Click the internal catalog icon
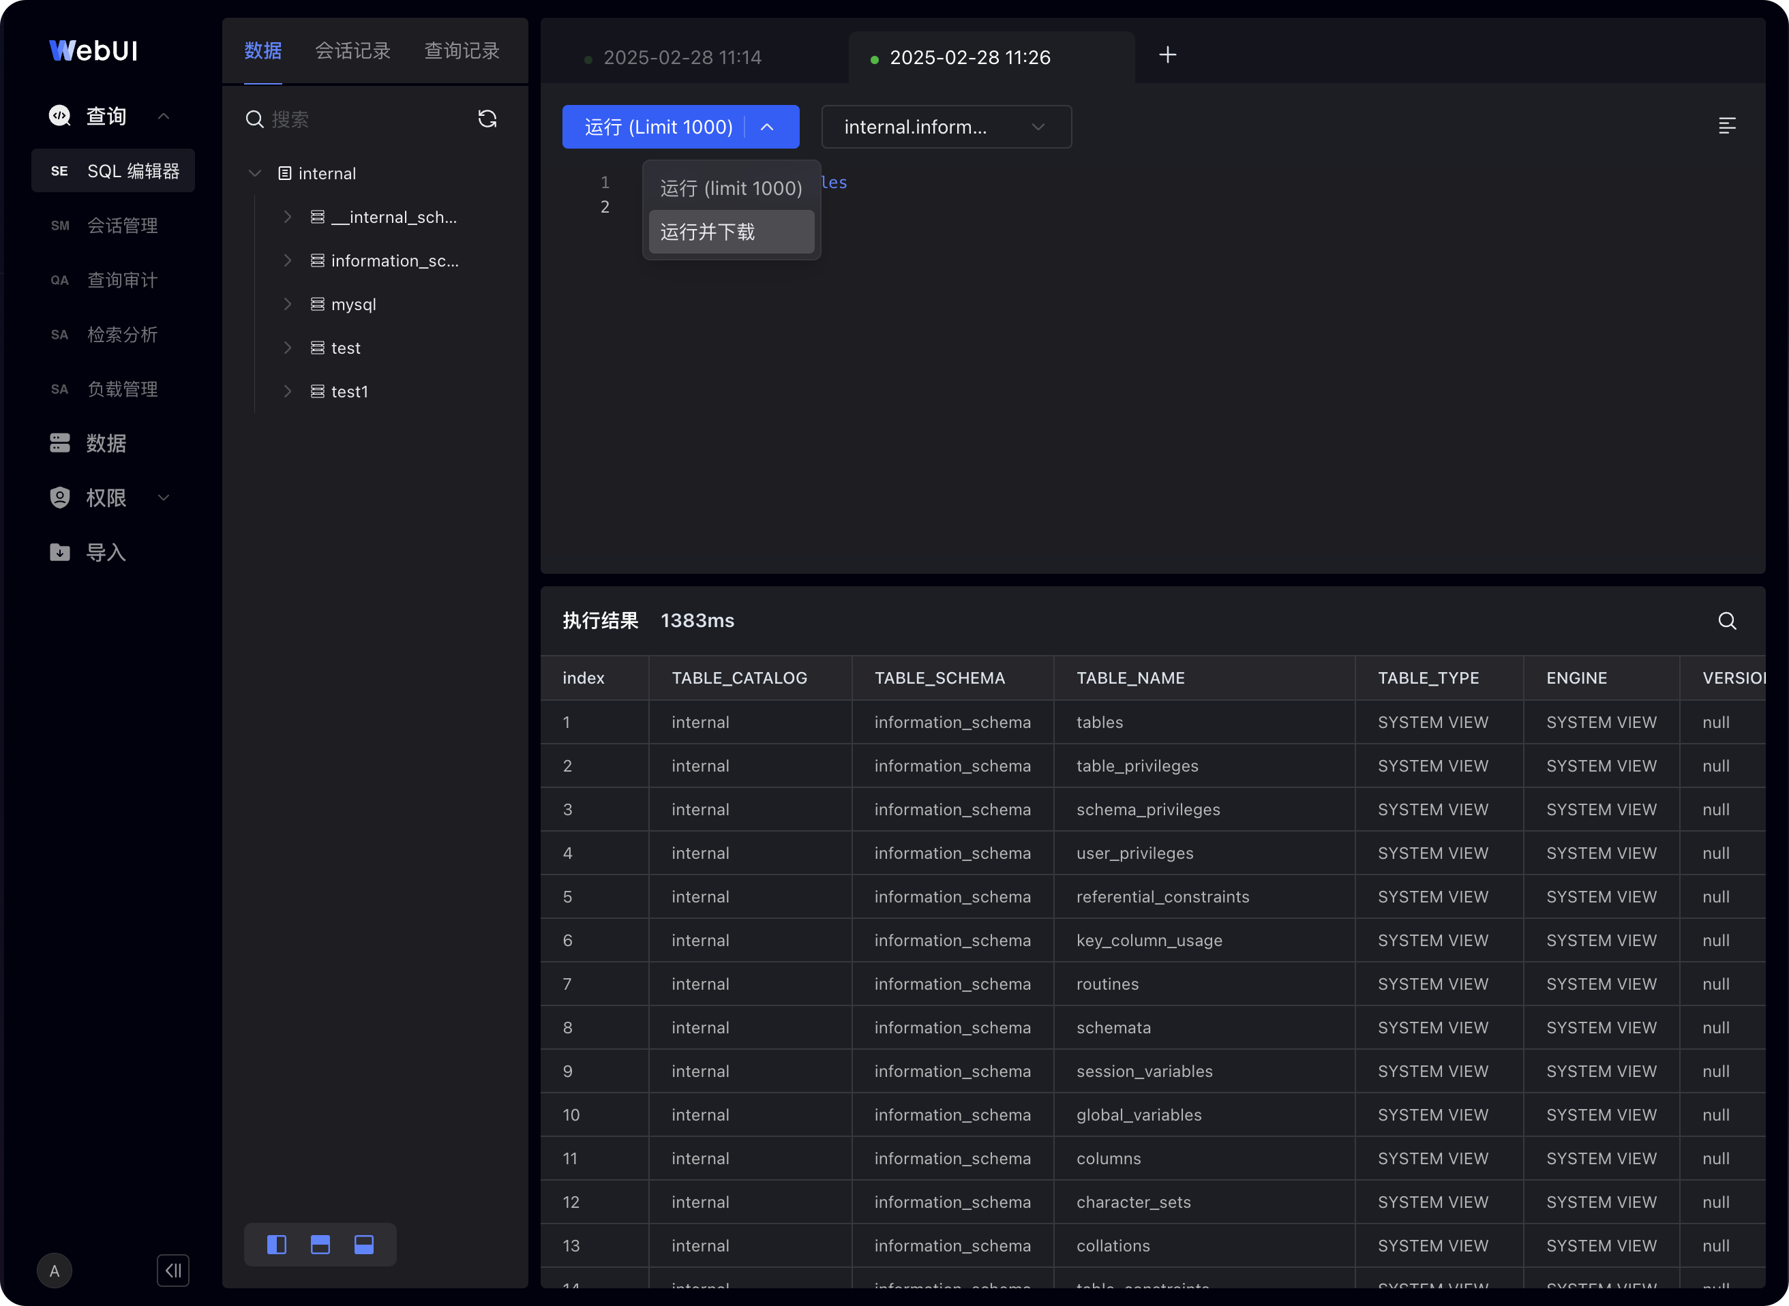The height and width of the screenshot is (1306, 1789). tap(284, 173)
